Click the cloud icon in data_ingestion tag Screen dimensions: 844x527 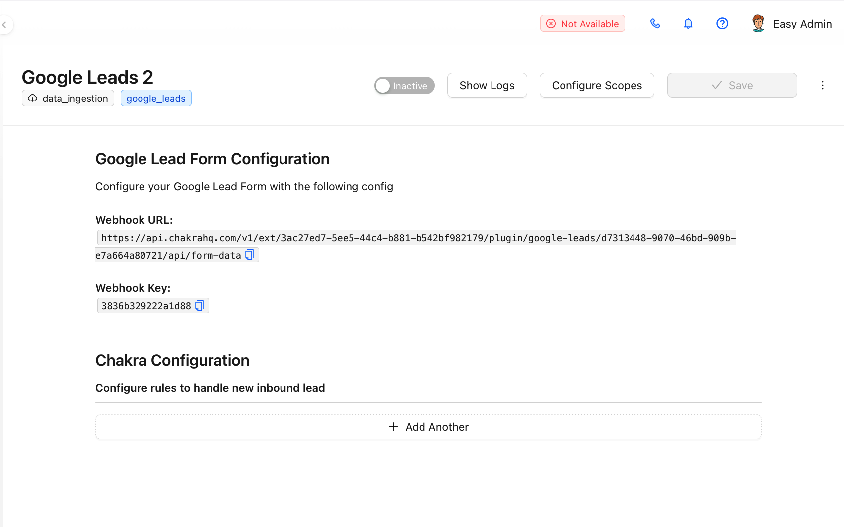point(33,98)
